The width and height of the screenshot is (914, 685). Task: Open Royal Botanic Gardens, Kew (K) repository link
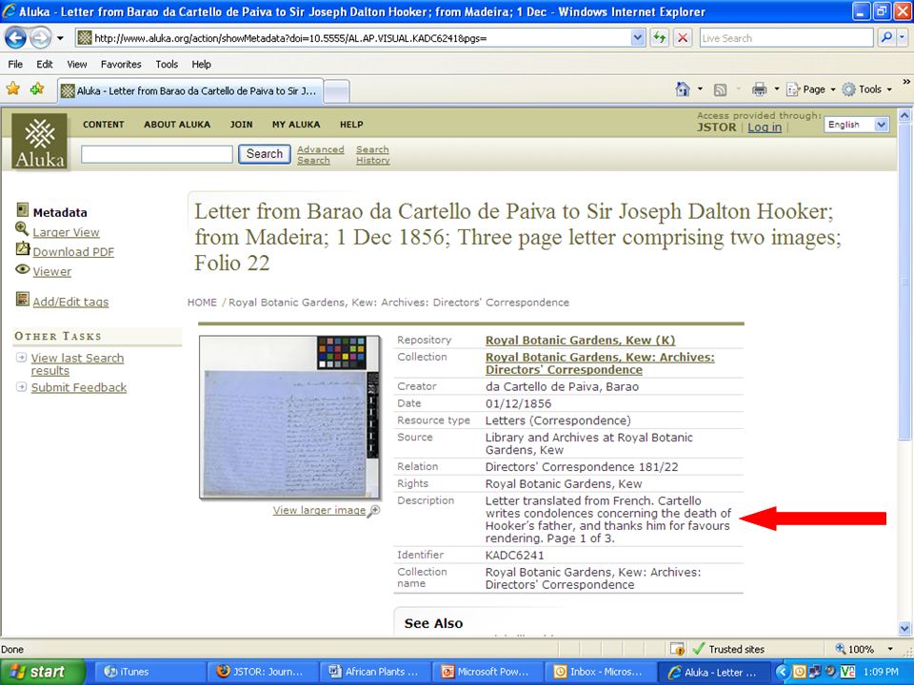(x=580, y=341)
